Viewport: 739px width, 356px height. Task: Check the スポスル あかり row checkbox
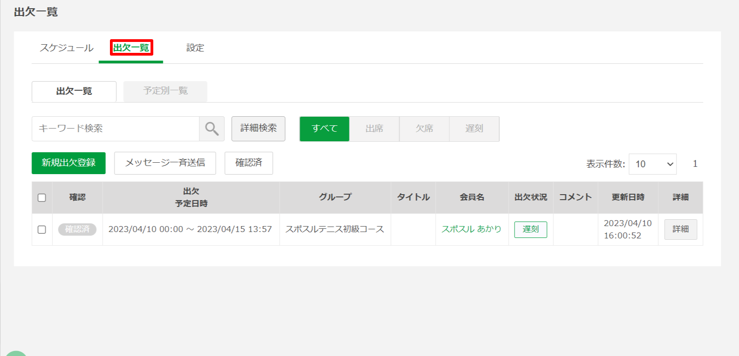pos(42,230)
